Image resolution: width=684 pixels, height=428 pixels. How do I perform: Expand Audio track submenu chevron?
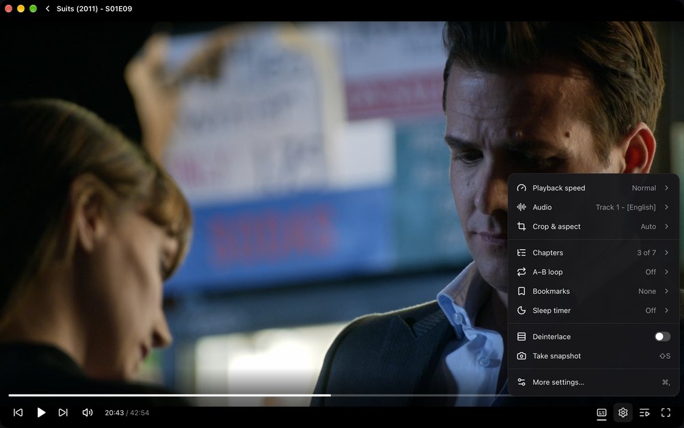tap(666, 207)
